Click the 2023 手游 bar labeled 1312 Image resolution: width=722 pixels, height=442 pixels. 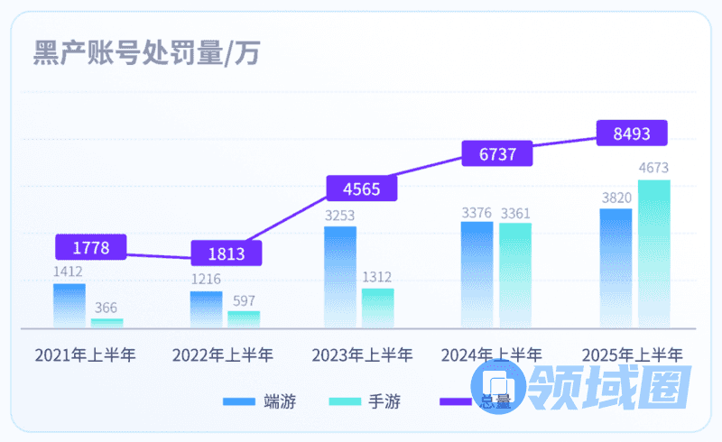coord(378,308)
